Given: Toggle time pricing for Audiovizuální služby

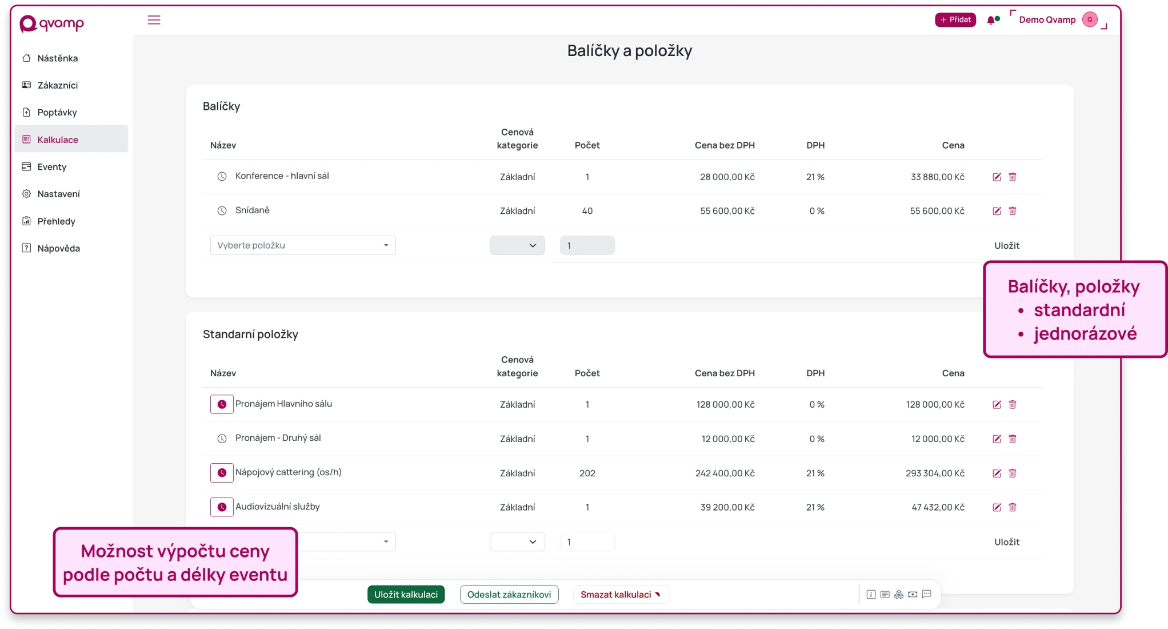Looking at the screenshot, I should (x=222, y=507).
